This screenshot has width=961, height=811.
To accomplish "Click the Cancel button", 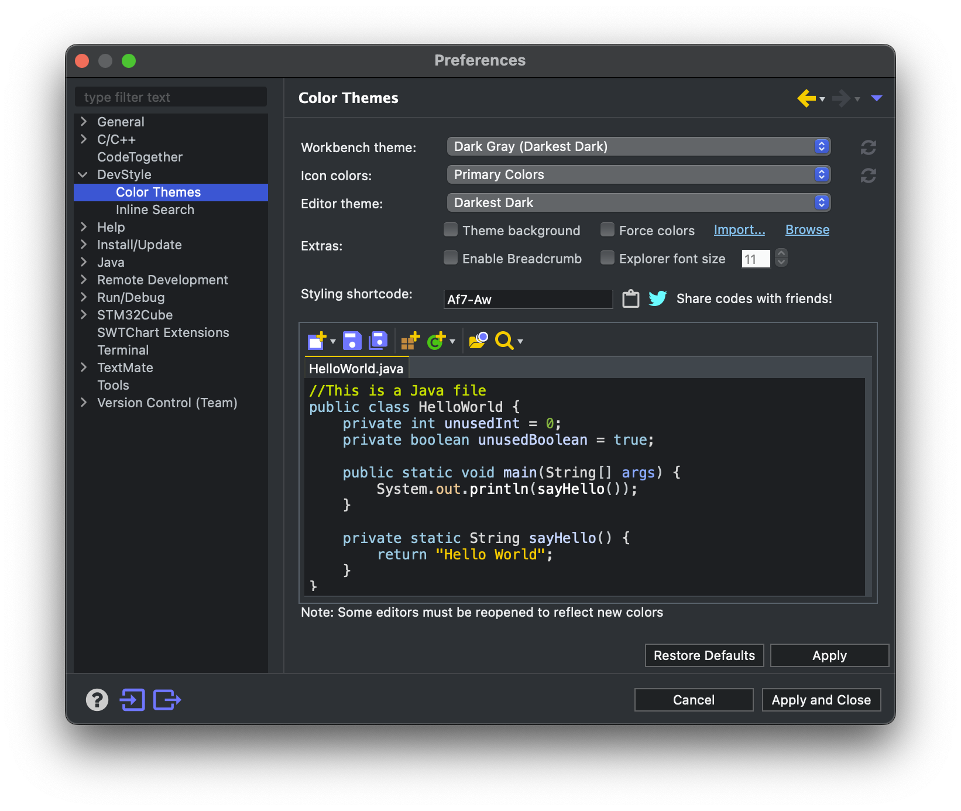I will 694,700.
